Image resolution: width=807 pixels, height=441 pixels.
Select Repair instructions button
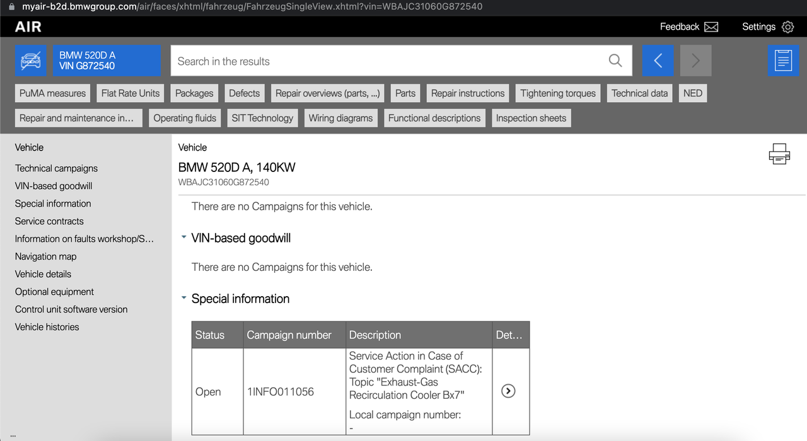pyautogui.click(x=468, y=93)
